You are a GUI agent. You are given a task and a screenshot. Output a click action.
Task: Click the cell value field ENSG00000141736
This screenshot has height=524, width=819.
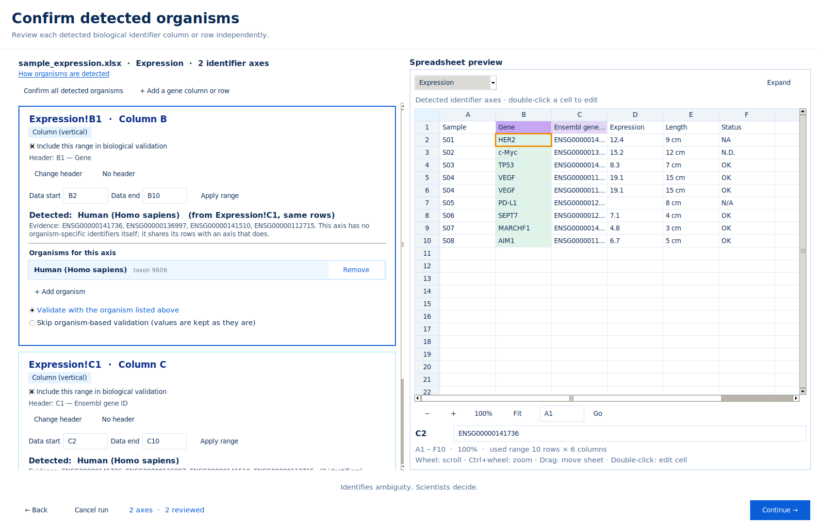pyautogui.click(x=630, y=433)
